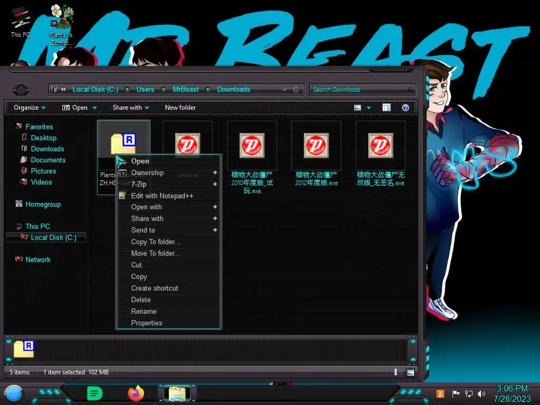Select the Plants folder archive icon
The height and width of the screenshot is (405, 540).
point(123,143)
